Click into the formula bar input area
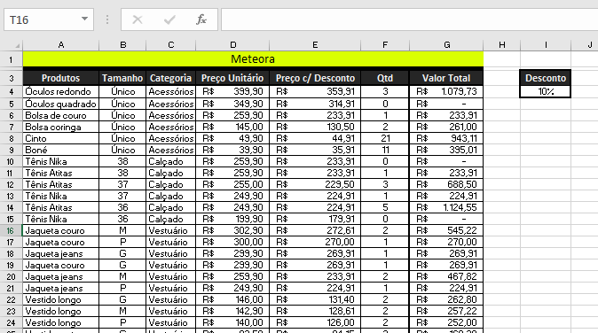Viewport: 598px width, 333px height. [410, 19]
